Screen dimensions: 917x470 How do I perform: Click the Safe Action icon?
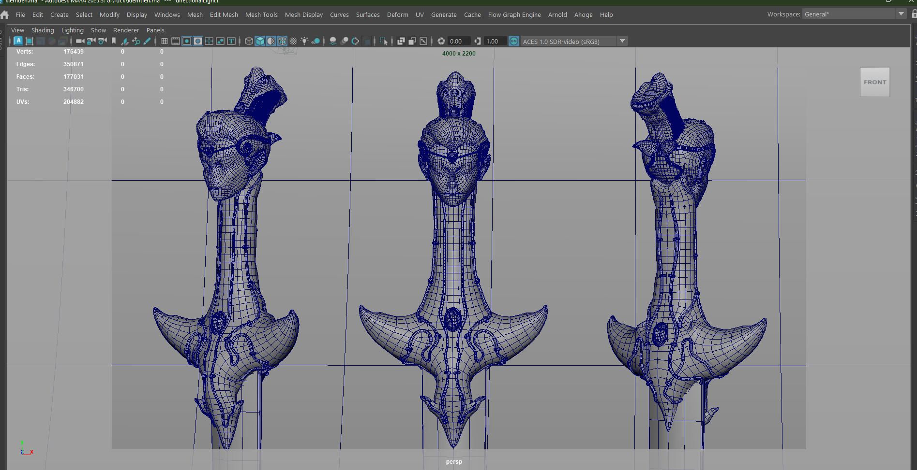pyautogui.click(x=220, y=41)
